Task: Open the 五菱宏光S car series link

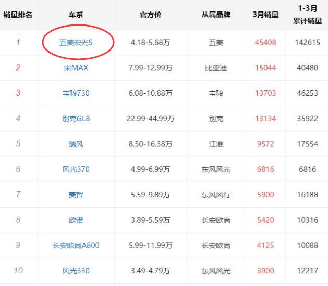Action: [76, 42]
